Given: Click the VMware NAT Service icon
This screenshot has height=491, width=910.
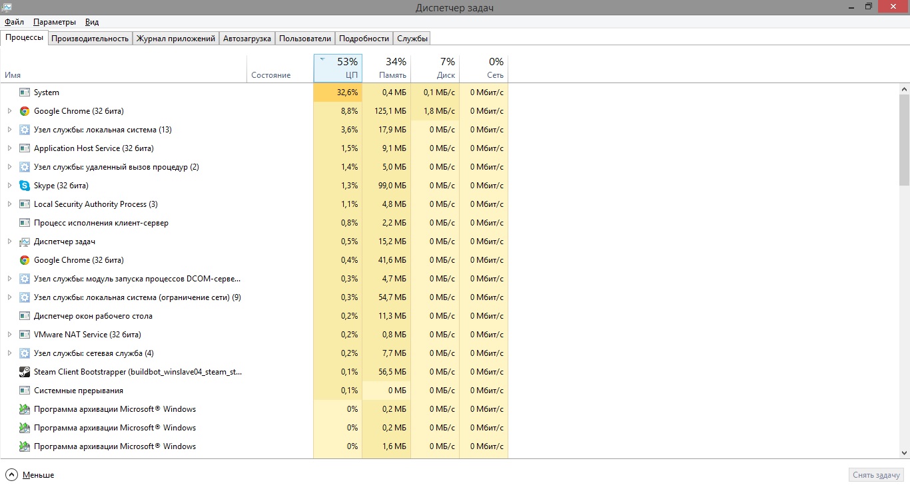Looking at the screenshot, I should [25, 335].
